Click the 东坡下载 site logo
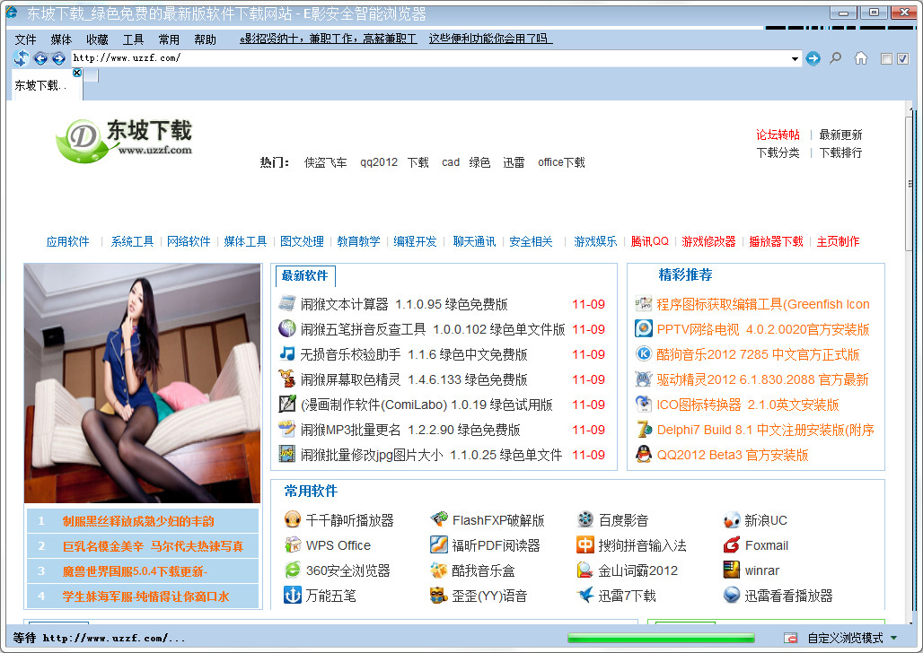Viewport: 923px width, 653px height. click(124, 141)
